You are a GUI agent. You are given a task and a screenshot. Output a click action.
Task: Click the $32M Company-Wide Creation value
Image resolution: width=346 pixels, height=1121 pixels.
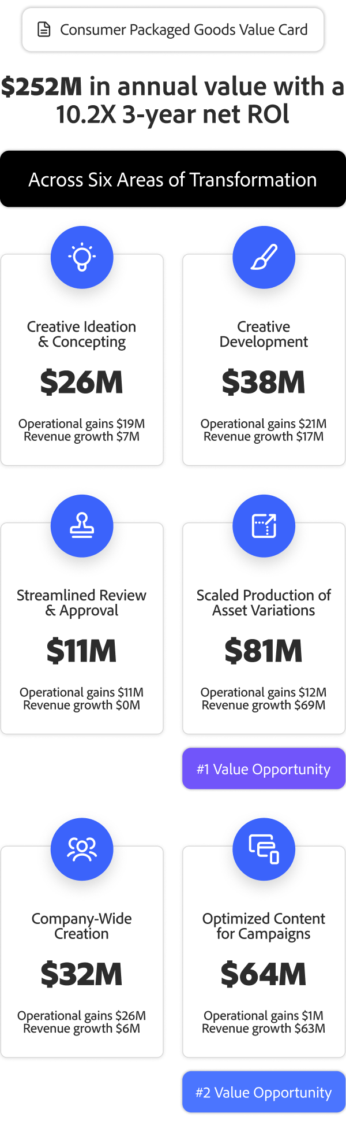[x=82, y=974]
